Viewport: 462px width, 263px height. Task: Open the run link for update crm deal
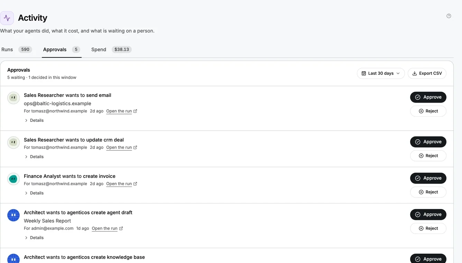[x=121, y=147]
